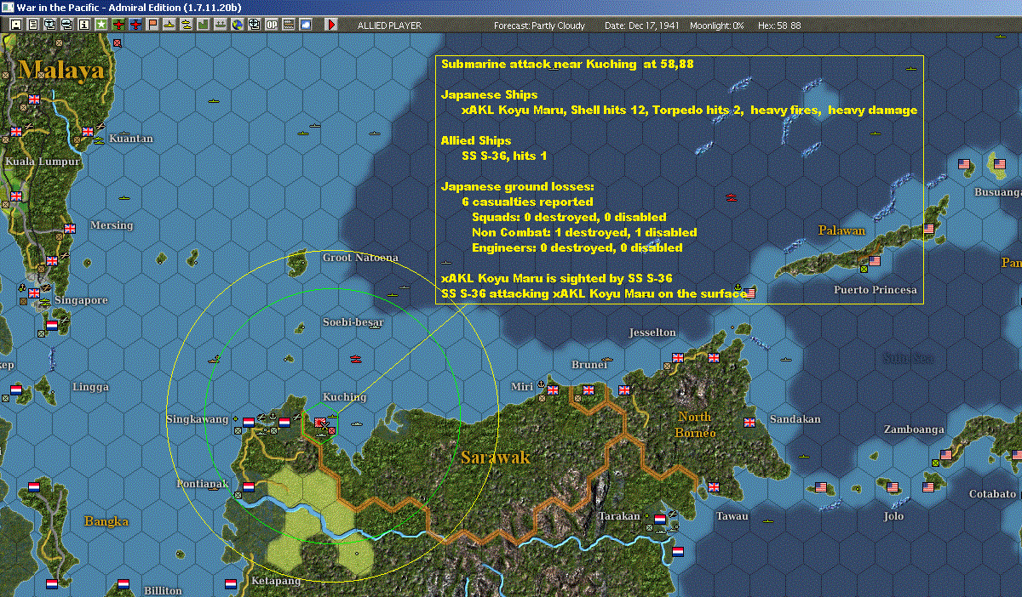Image resolution: width=1022 pixels, height=597 pixels.
Task: Click red ship task force north of Kuching
Action: 356,357
